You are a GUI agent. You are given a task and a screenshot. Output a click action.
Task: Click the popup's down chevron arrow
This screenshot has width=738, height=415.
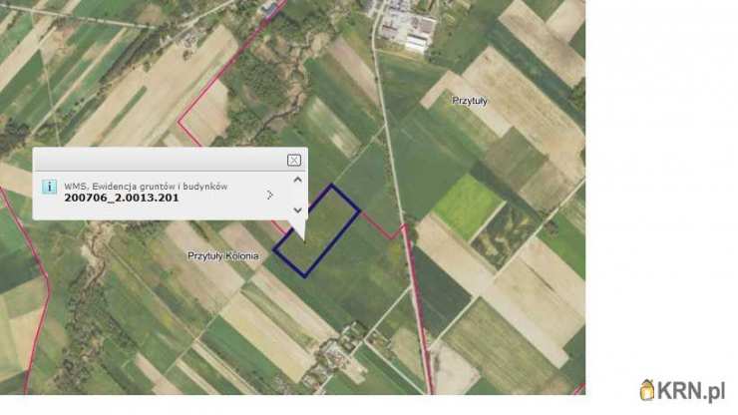[x=297, y=210]
